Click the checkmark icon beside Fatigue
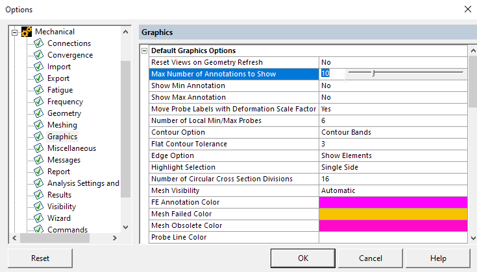477x272 pixels. [x=38, y=90]
